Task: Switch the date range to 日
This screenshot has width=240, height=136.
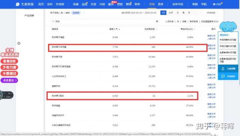Action: click(178, 13)
